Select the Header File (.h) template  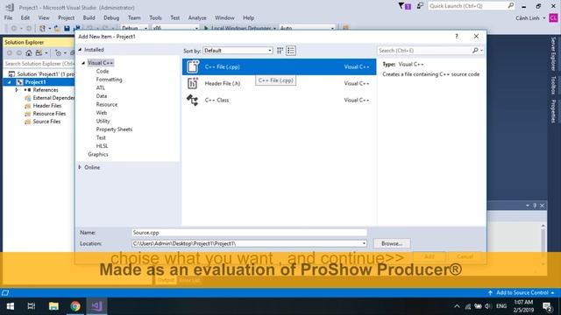[x=279, y=84]
